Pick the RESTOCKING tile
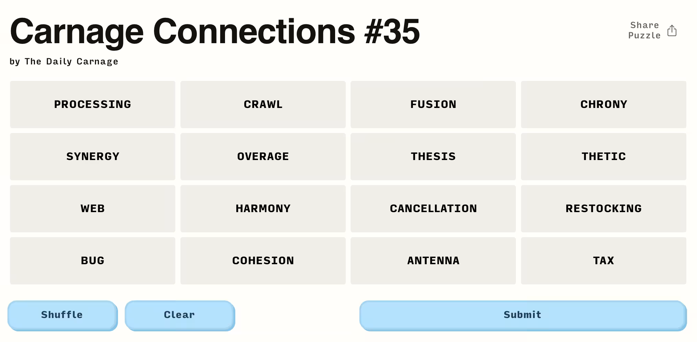This screenshot has width=697, height=342. point(604,209)
